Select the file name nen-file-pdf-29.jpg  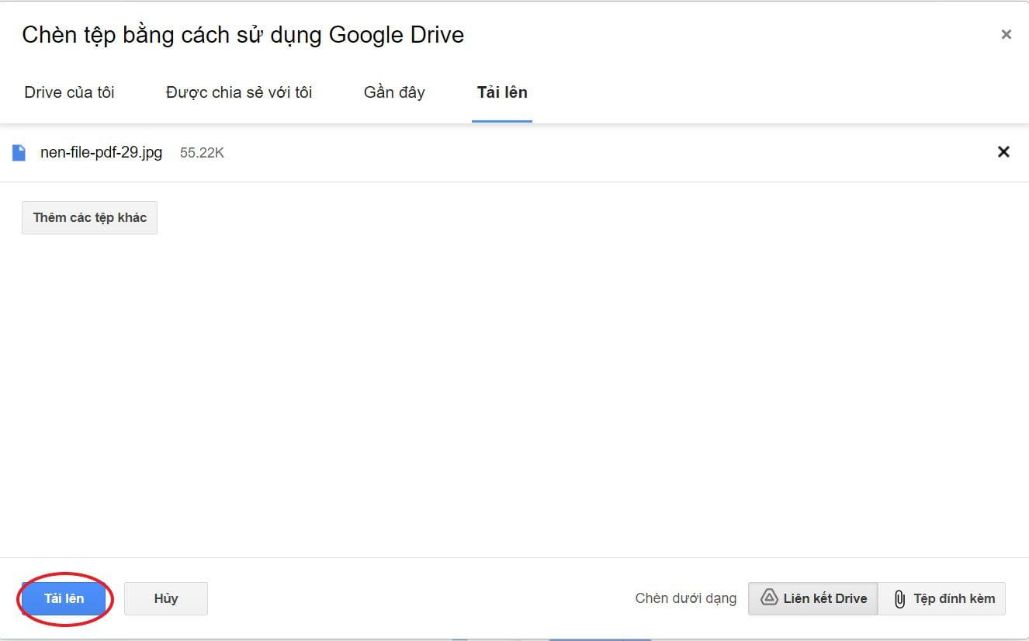point(102,152)
